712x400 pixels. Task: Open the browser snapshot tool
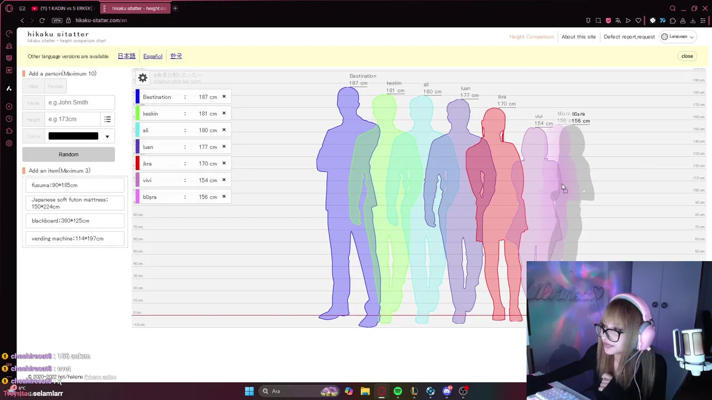(x=598, y=21)
